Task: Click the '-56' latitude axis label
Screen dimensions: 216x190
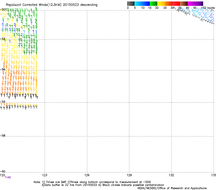Action: point(3,102)
